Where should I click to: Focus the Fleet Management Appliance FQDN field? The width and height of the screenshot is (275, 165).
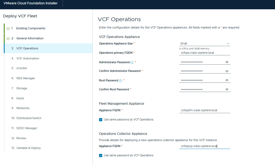tap(205, 110)
